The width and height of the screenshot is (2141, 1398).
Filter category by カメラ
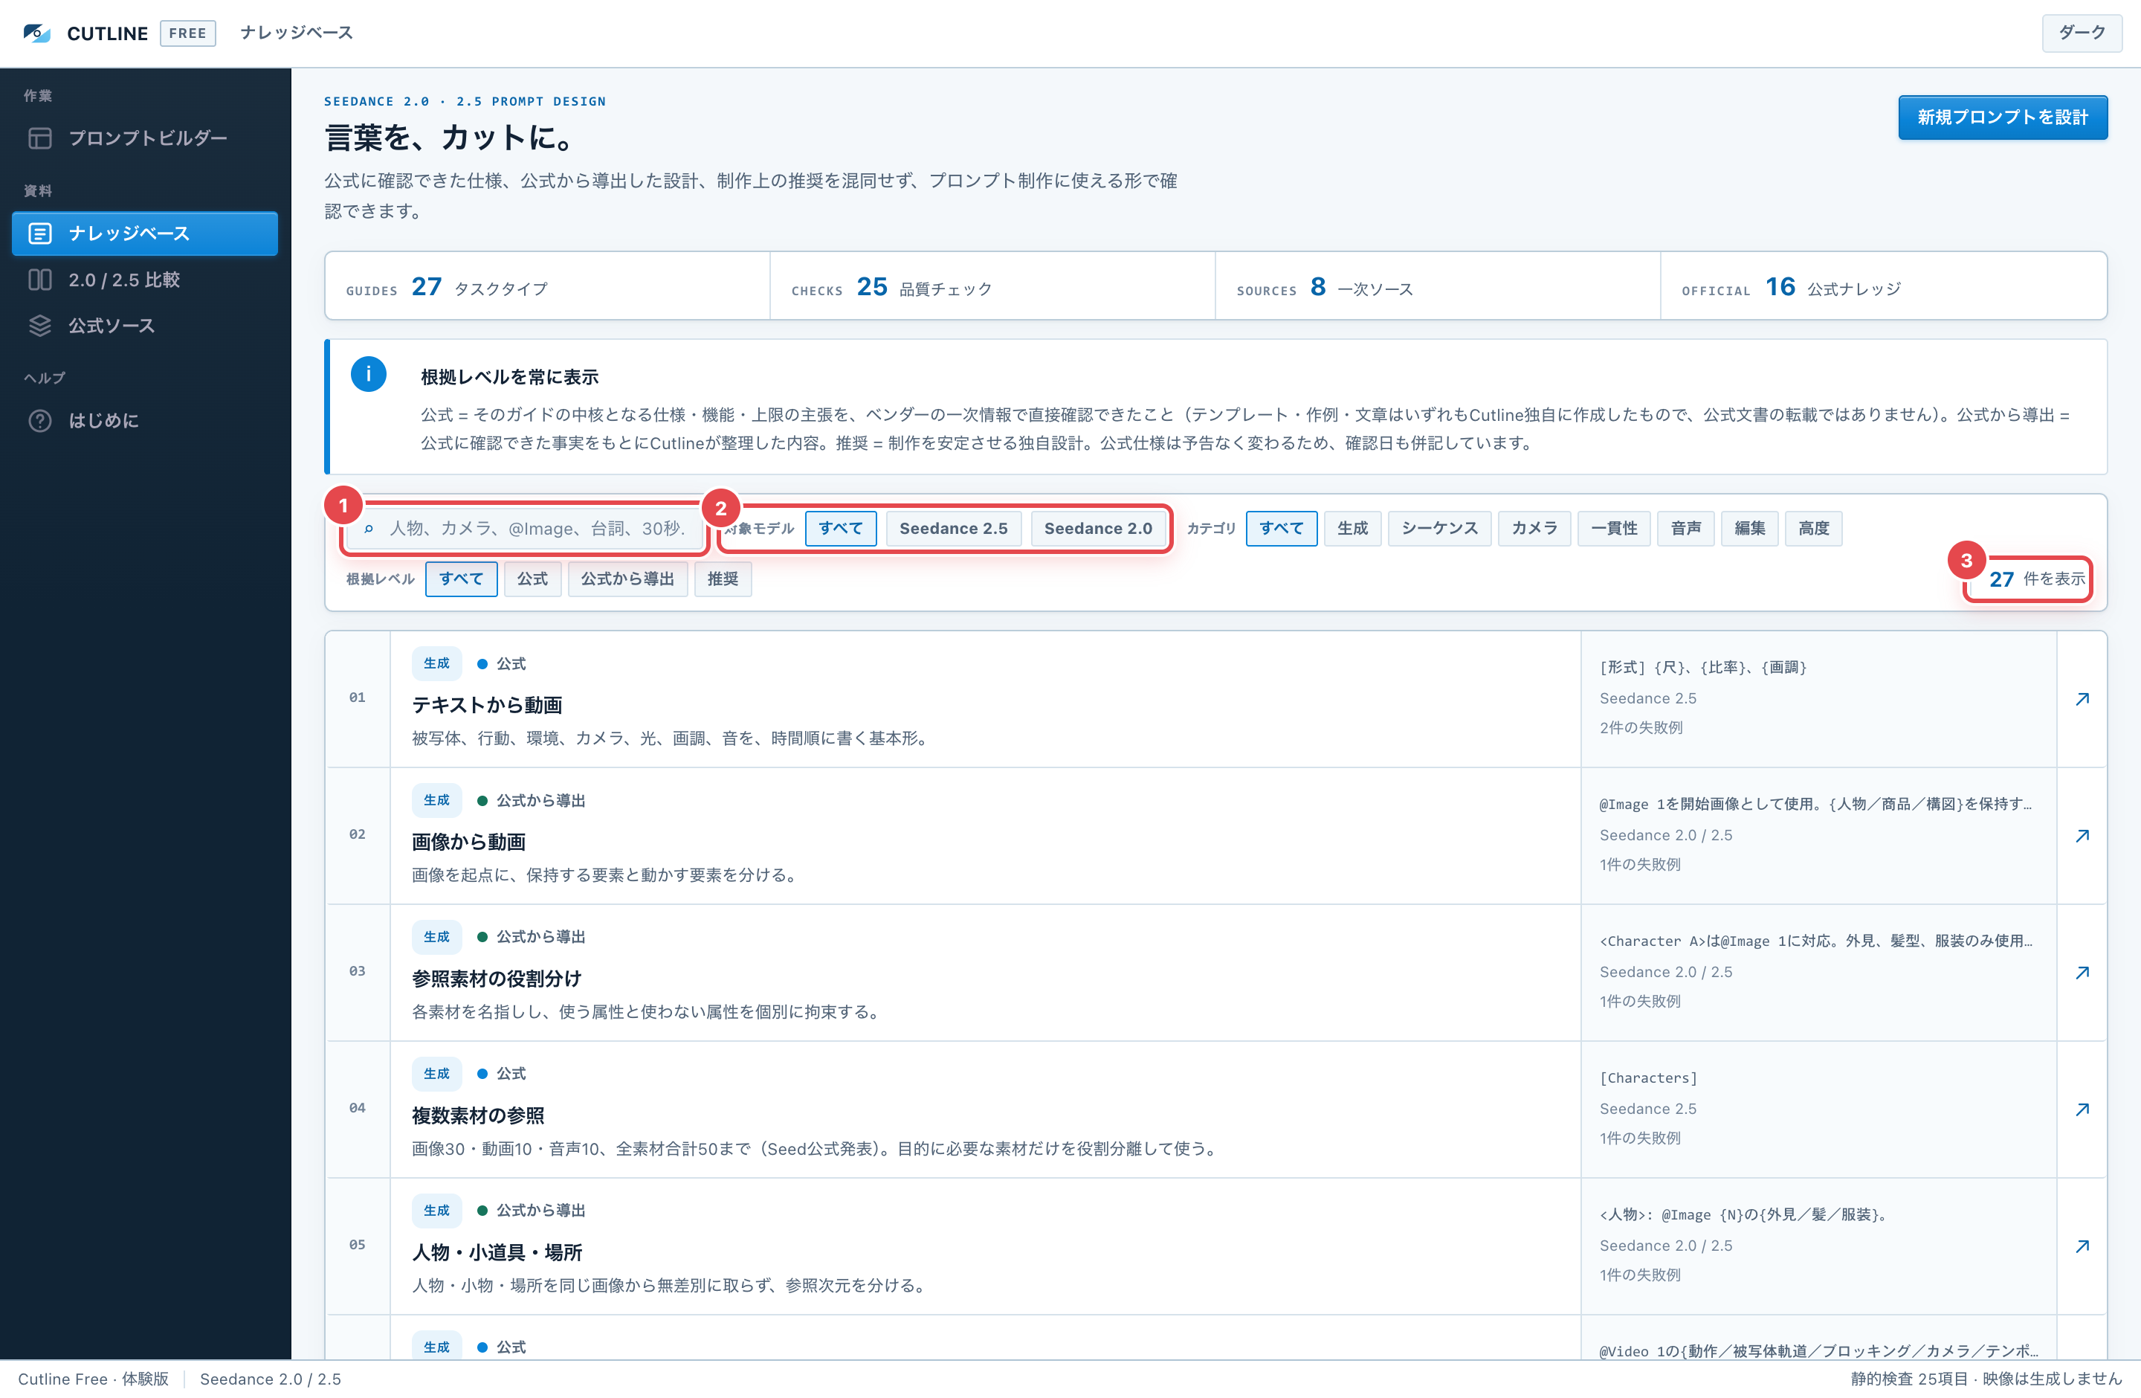(1534, 528)
